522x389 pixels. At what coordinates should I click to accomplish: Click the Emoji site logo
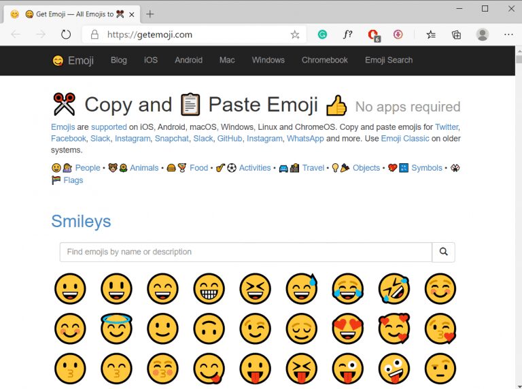pyautogui.click(x=73, y=61)
